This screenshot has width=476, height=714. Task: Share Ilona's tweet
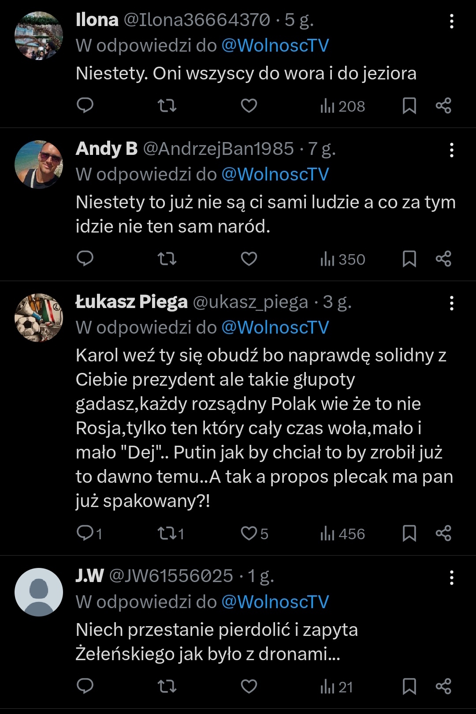[443, 105]
